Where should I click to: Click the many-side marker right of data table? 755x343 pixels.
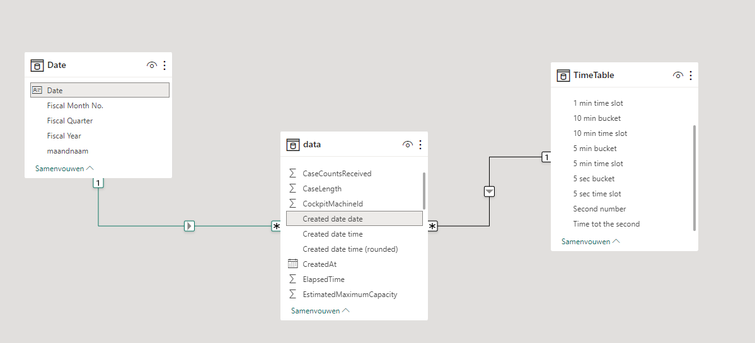coord(432,226)
